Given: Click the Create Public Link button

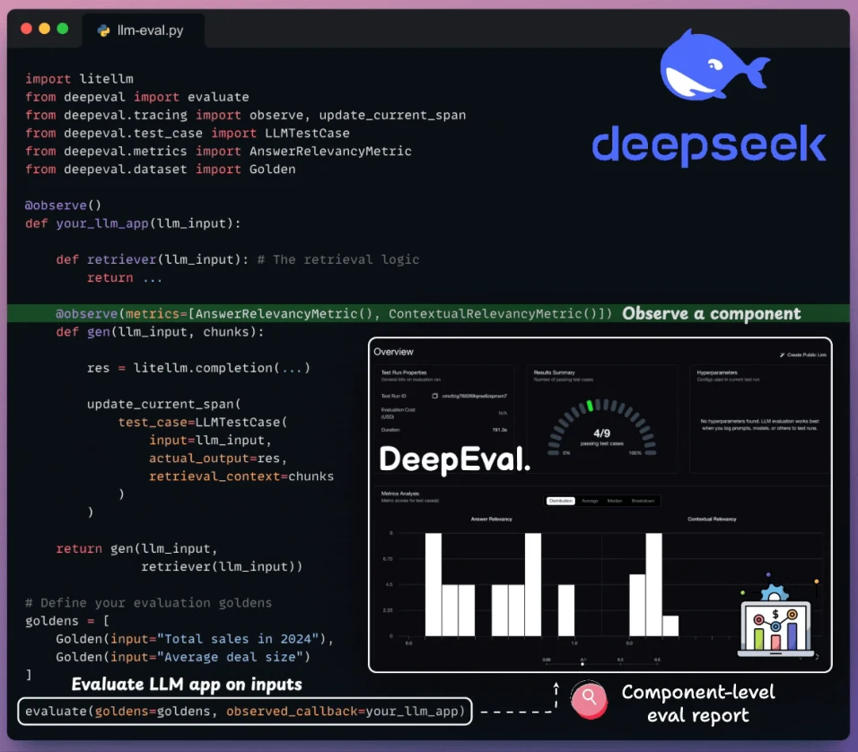Looking at the screenshot, I should pyautogui.click(x=803, y=355).
